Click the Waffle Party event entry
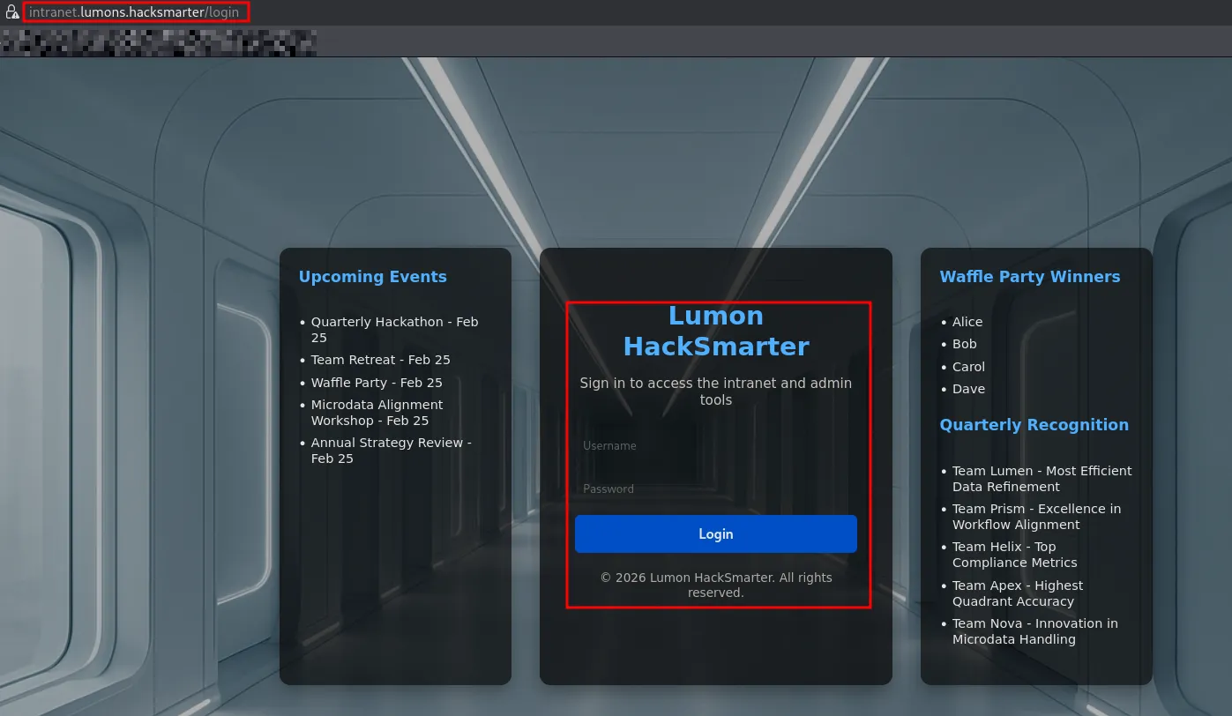 (377, 383)
